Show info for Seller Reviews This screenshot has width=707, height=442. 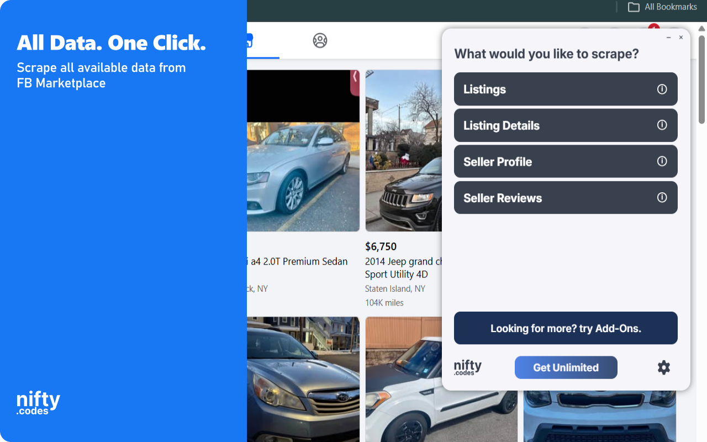[662, 198]
